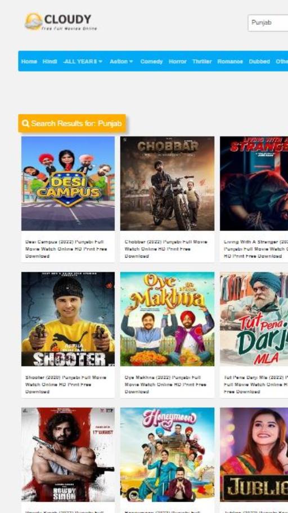Screen dimensions: 288x513
Task: Open the Honeymoon movie poster
Action: [x=167, y=454]
